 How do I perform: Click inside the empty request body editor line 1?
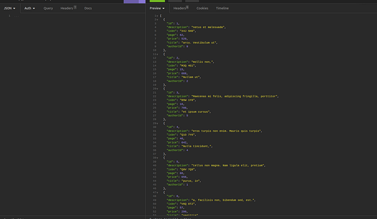coord(79,16)
